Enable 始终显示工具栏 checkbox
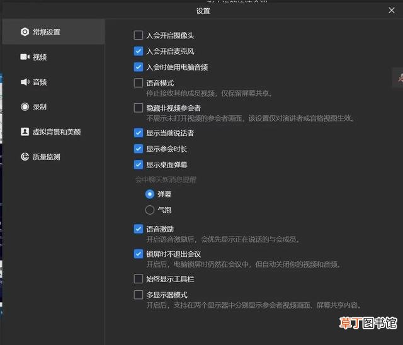This screenshot has height=345, width=403. (139, 279)
